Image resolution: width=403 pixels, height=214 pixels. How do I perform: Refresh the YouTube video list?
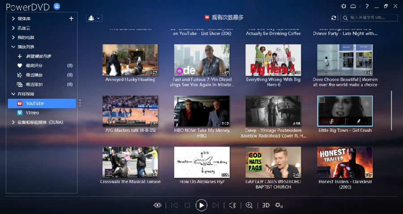[334, 18]
